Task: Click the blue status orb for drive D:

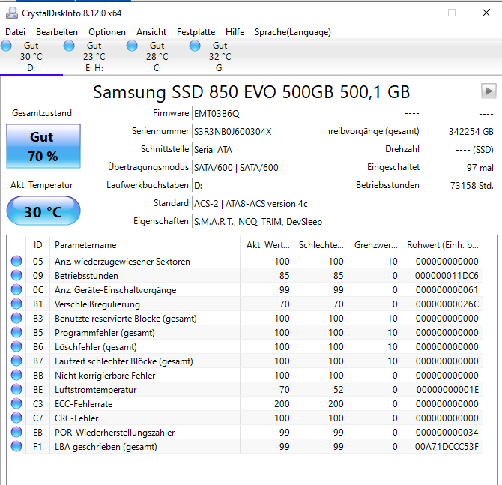Action: [x=6, y=46]
